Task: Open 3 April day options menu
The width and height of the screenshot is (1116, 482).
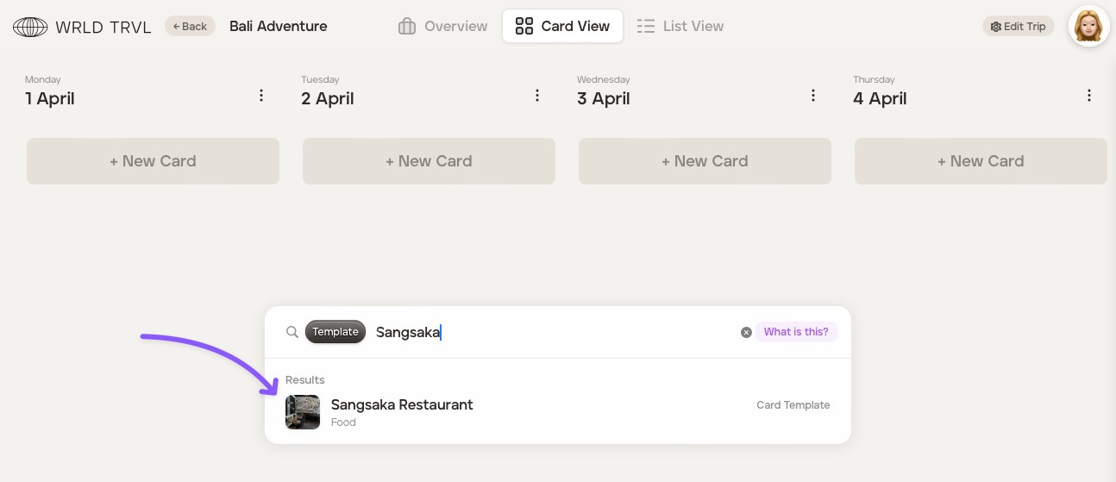Action: [813, 96]
